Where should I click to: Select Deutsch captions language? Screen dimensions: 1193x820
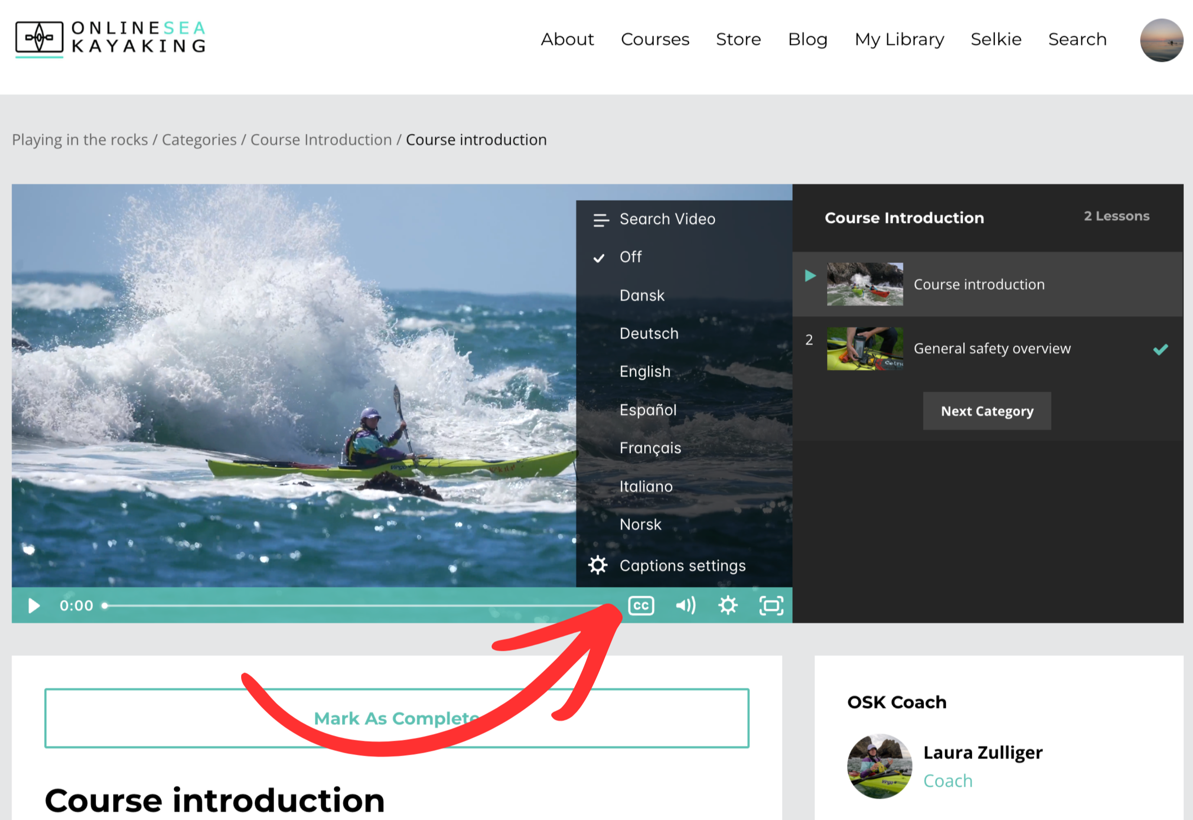(x=649, y=334)
